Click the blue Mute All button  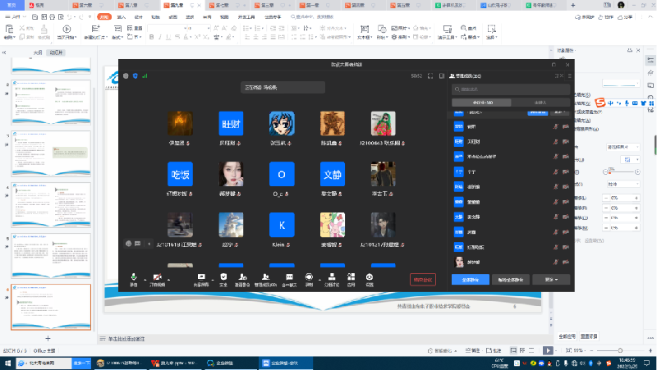click(x=470, y=279)
